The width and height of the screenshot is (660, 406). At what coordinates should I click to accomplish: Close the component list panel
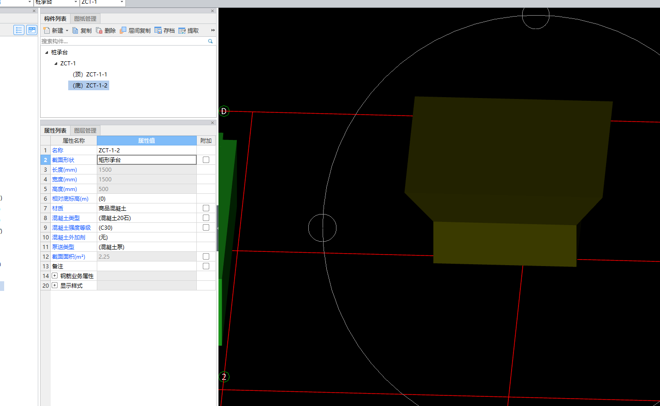[x=212, y=11]
